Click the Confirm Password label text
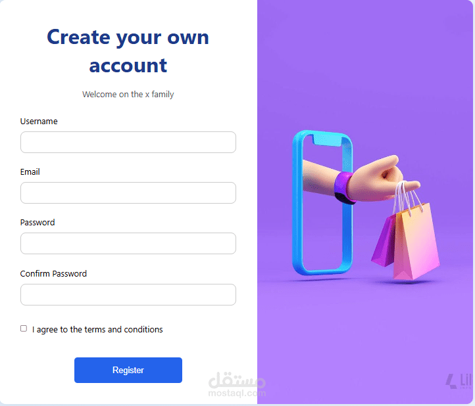The width and height of the screenshot is (475, 406). 53,273
